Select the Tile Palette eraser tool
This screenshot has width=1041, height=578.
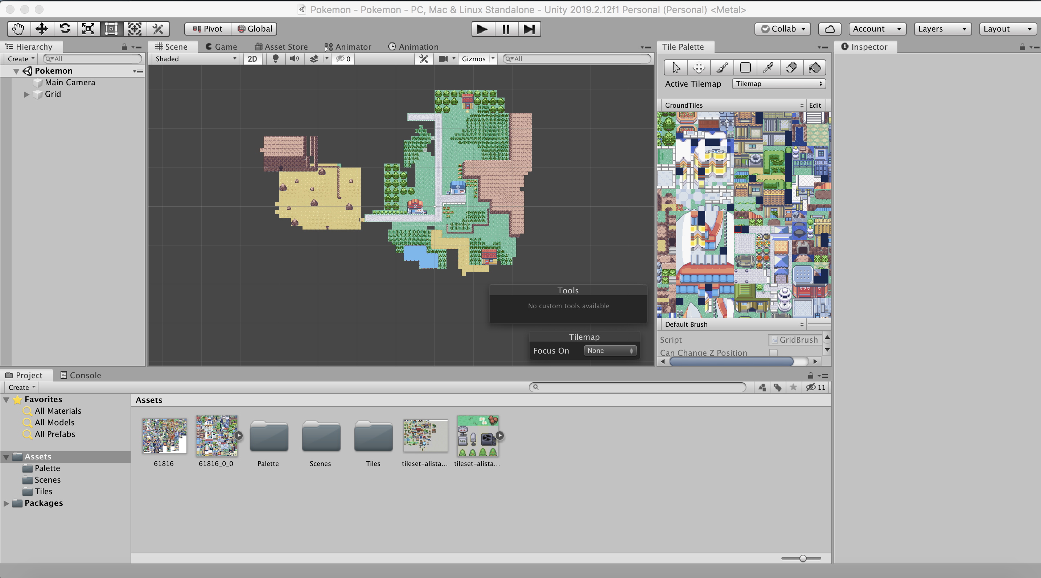click(791, 67)
